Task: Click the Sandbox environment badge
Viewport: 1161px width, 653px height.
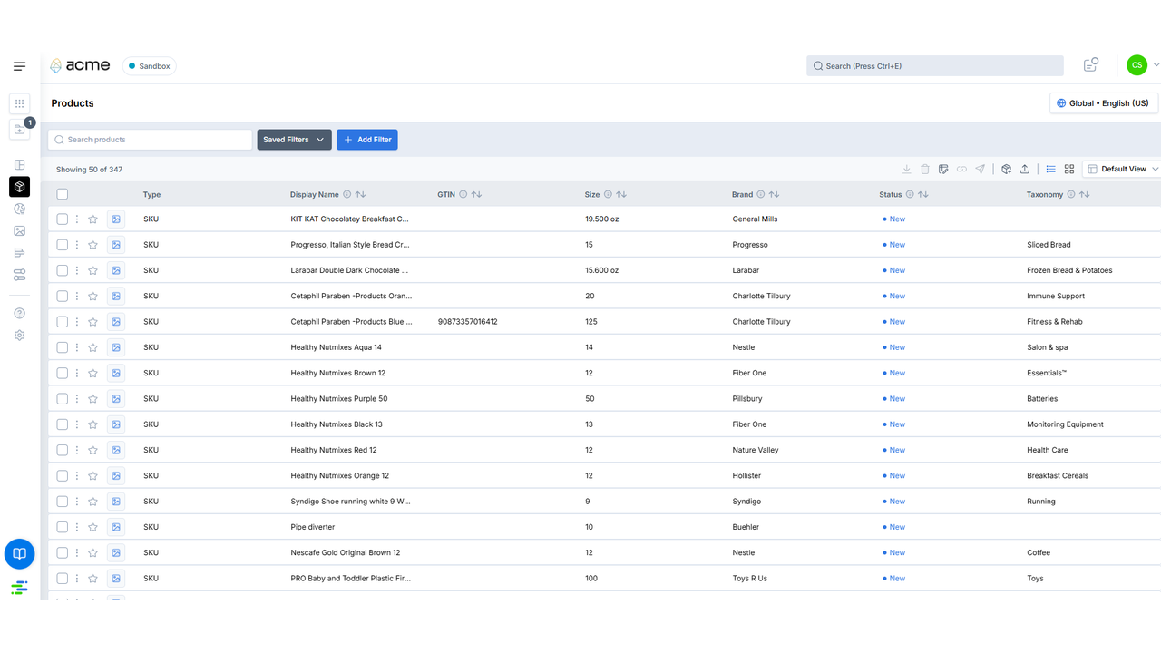Action: click(149, 66)
